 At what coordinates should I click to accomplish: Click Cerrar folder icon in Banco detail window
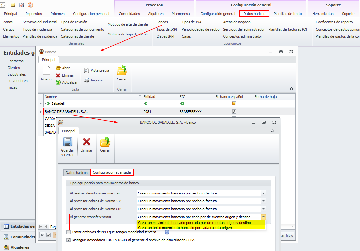[105, 142]
